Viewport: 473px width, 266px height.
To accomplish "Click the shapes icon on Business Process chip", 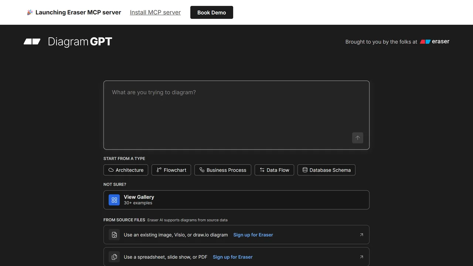I will (x=202, y=170).
